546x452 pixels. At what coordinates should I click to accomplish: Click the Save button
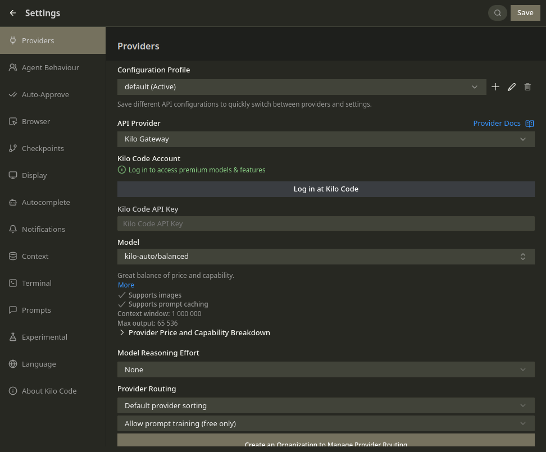[x=525, y=13]
